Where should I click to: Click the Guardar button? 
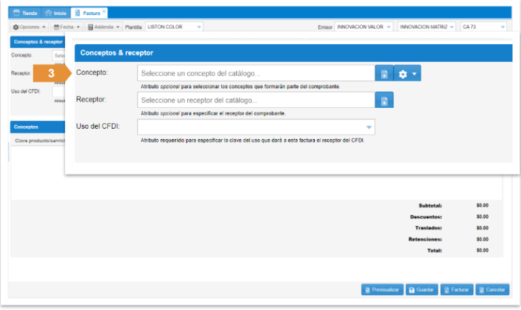coord(421,290)
